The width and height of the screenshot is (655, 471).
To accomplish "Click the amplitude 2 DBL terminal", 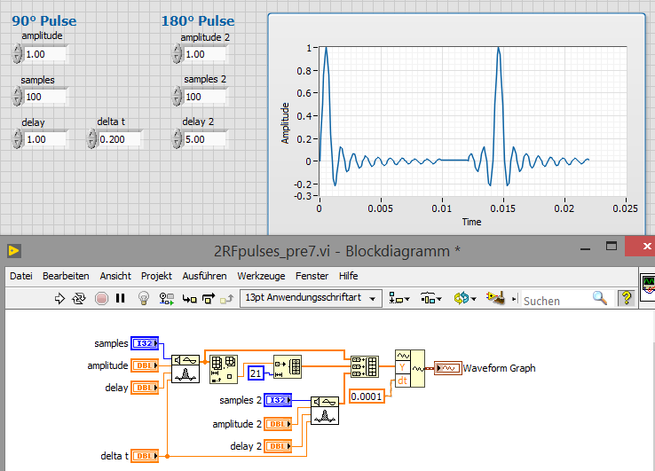I will 278,424.
